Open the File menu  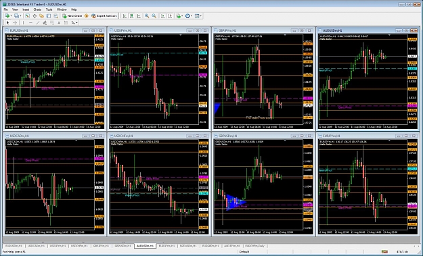point(5,9)
